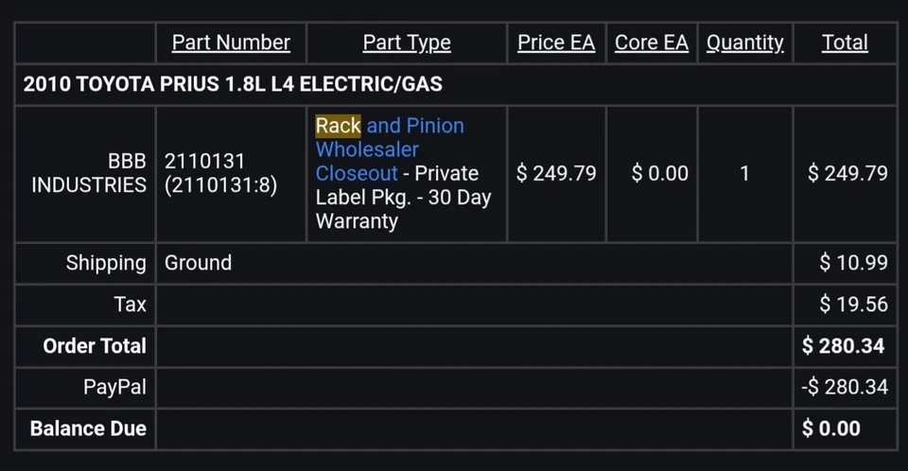
Task: Click the Total column header
Action: click(845, 43)
